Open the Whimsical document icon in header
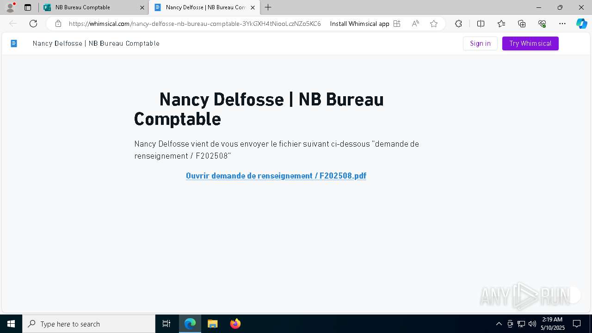 pos(14,43)
